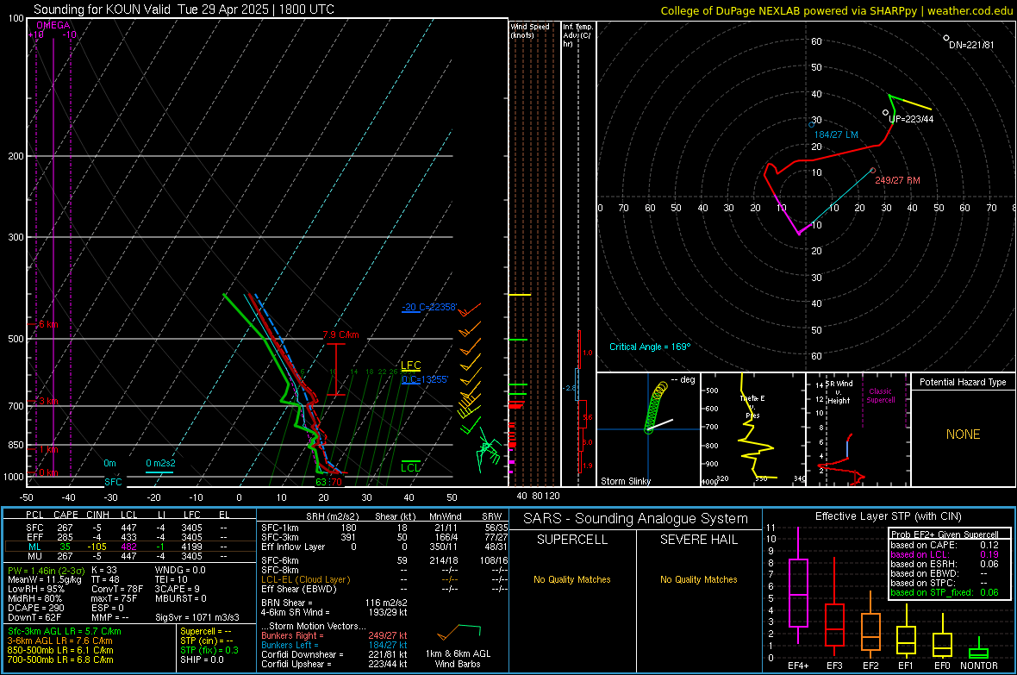Click the Inf. Temp. Adv. panel header

pyautogui.click(x=577, y=35)
